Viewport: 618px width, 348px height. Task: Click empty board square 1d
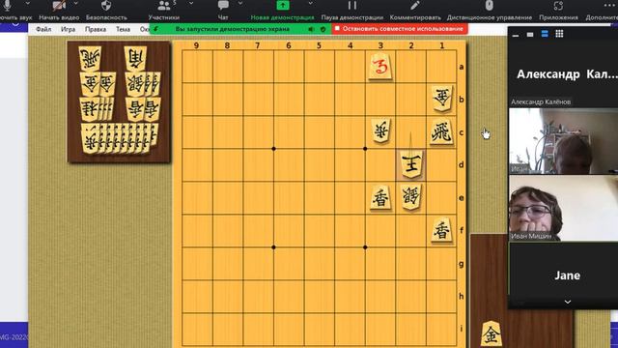pos(441,165)
